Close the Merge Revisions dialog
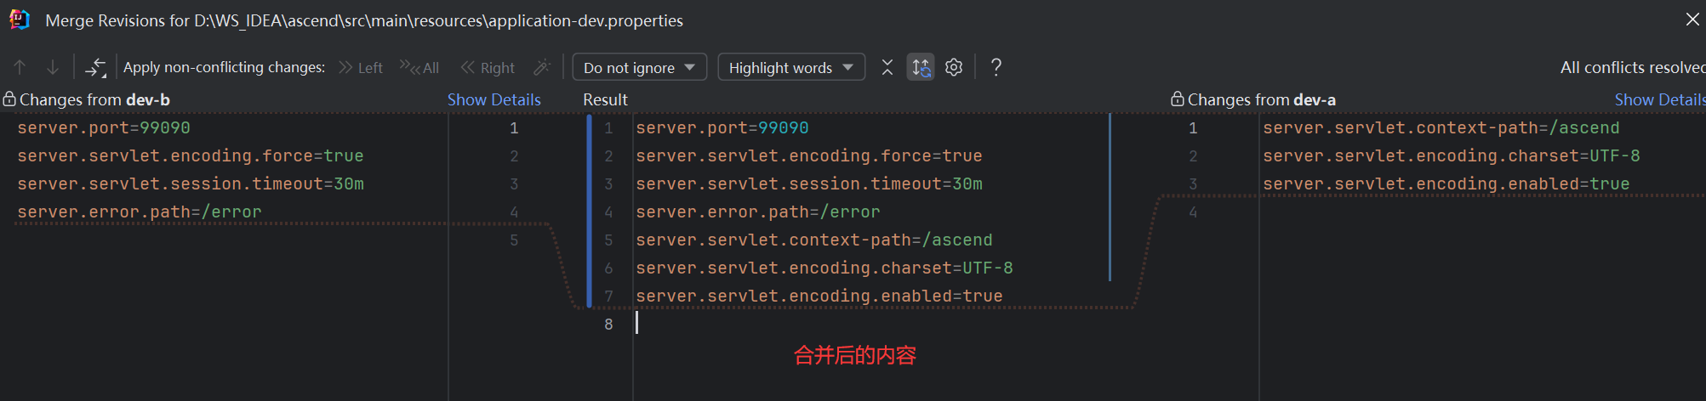Screen dimensions: 1706x401 tap(1692, 20)
